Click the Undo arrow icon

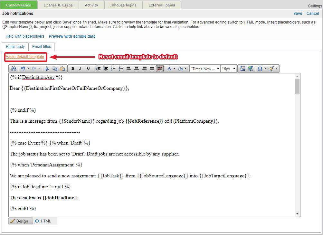pyautogui.click(x=23, y=69)
